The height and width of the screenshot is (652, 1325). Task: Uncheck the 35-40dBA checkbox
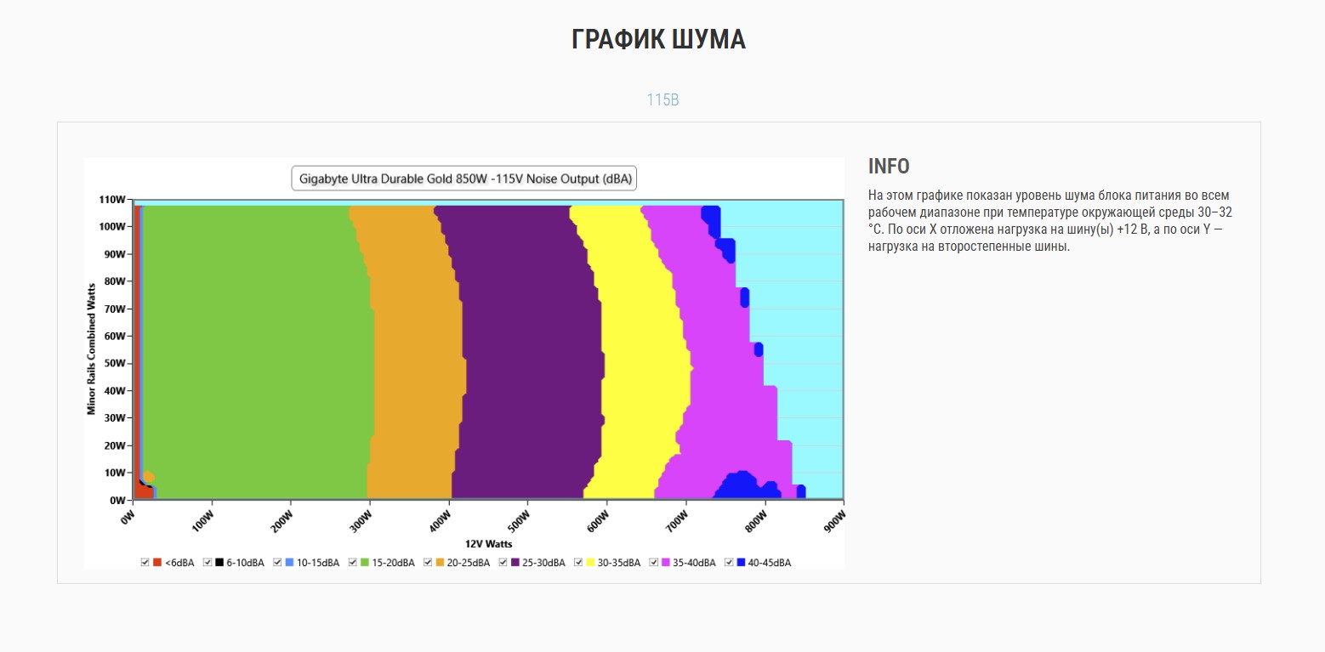654,563
